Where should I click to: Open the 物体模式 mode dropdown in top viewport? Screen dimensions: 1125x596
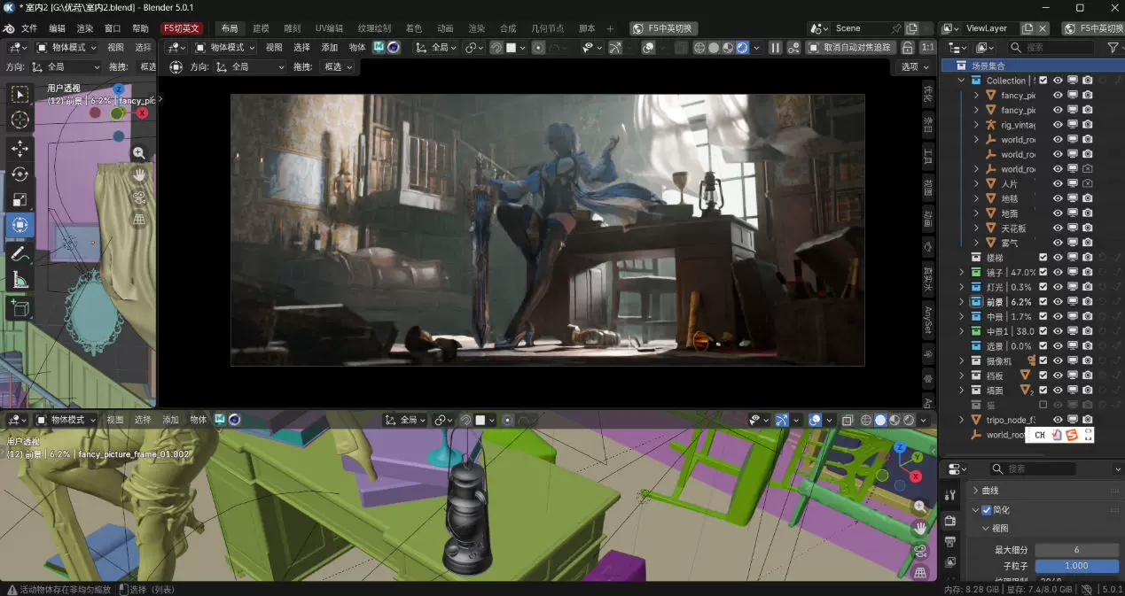click(225, 47)
